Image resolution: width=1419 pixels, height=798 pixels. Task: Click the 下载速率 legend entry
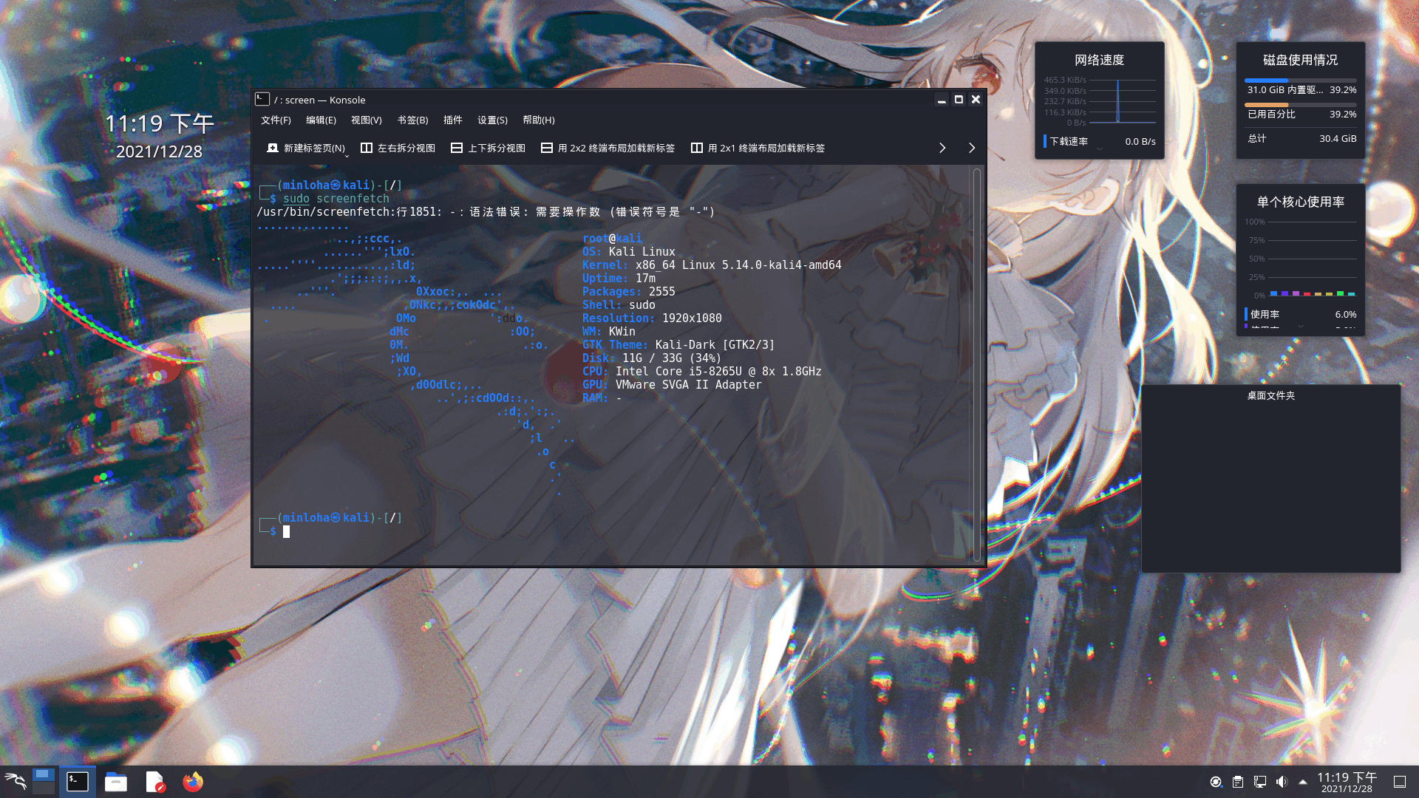coord(1099,141)
